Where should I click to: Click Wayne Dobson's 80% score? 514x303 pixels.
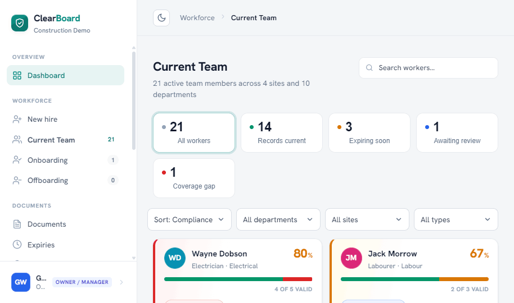tap(303, 254)
